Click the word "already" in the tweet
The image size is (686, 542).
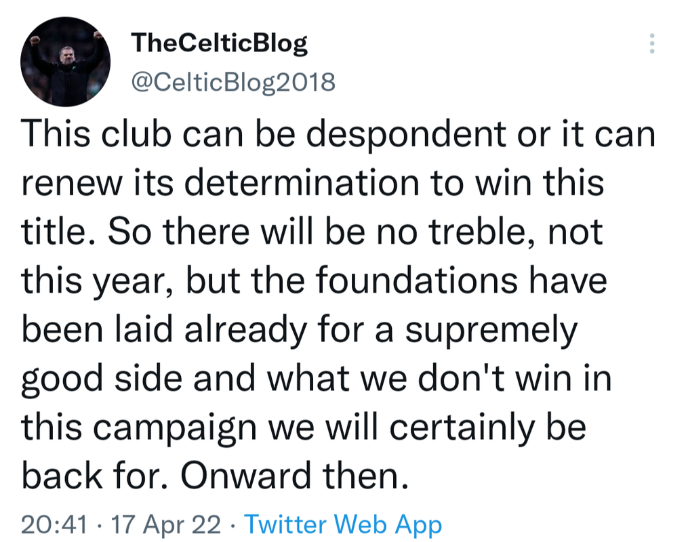tap(245, 331)
